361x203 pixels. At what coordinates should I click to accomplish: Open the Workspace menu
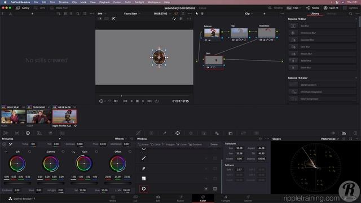(x=154, y=2)
